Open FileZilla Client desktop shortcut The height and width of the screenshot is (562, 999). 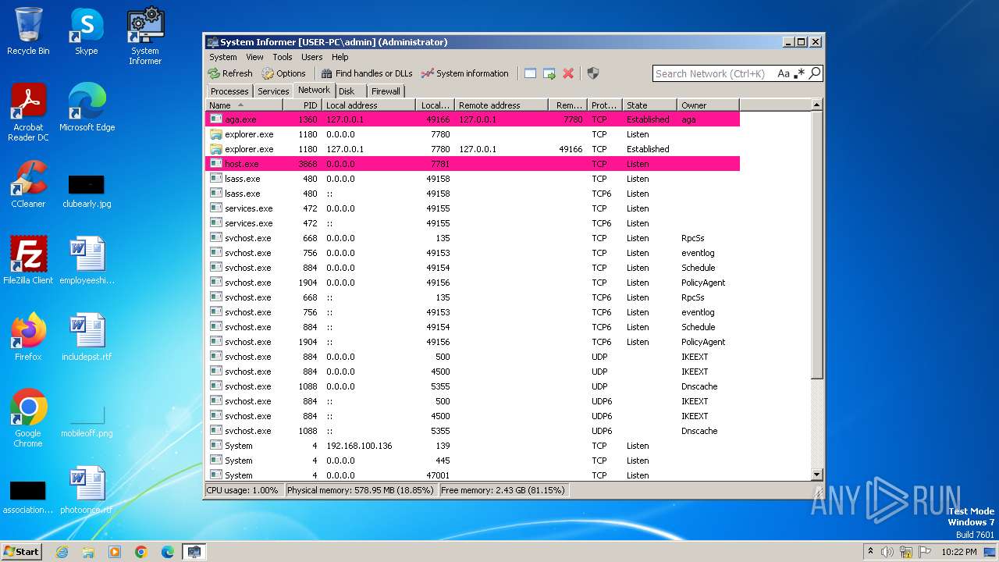click(28, 261)
